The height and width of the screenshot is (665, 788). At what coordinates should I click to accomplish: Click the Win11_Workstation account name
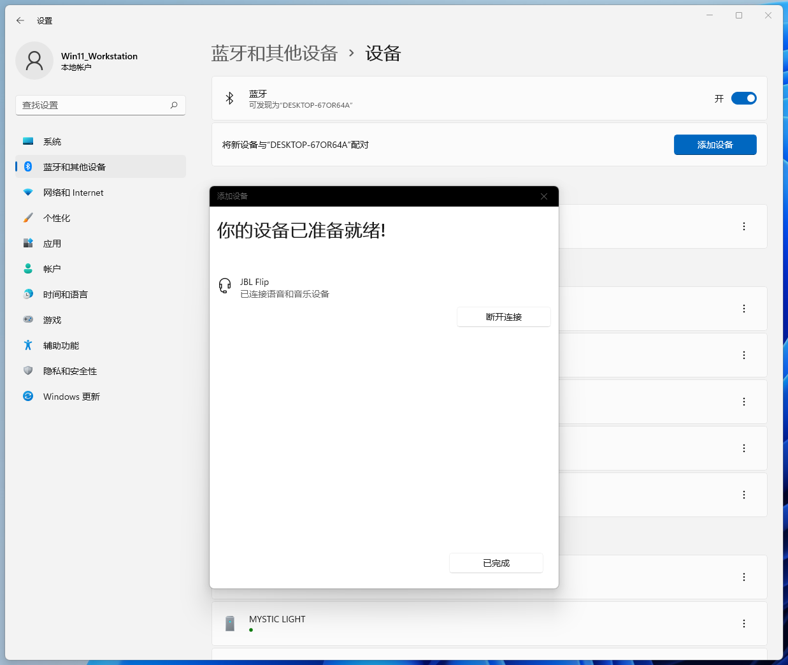click(99, 56)
